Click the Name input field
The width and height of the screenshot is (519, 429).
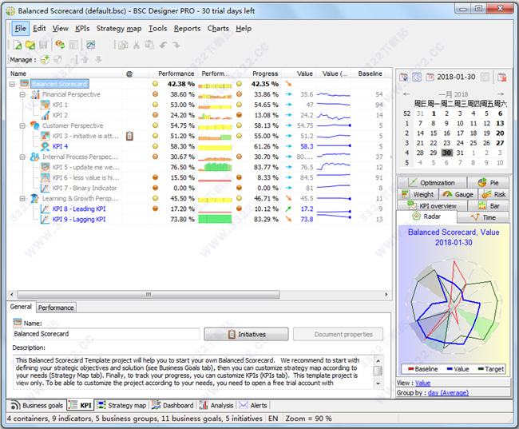[106, 334]
